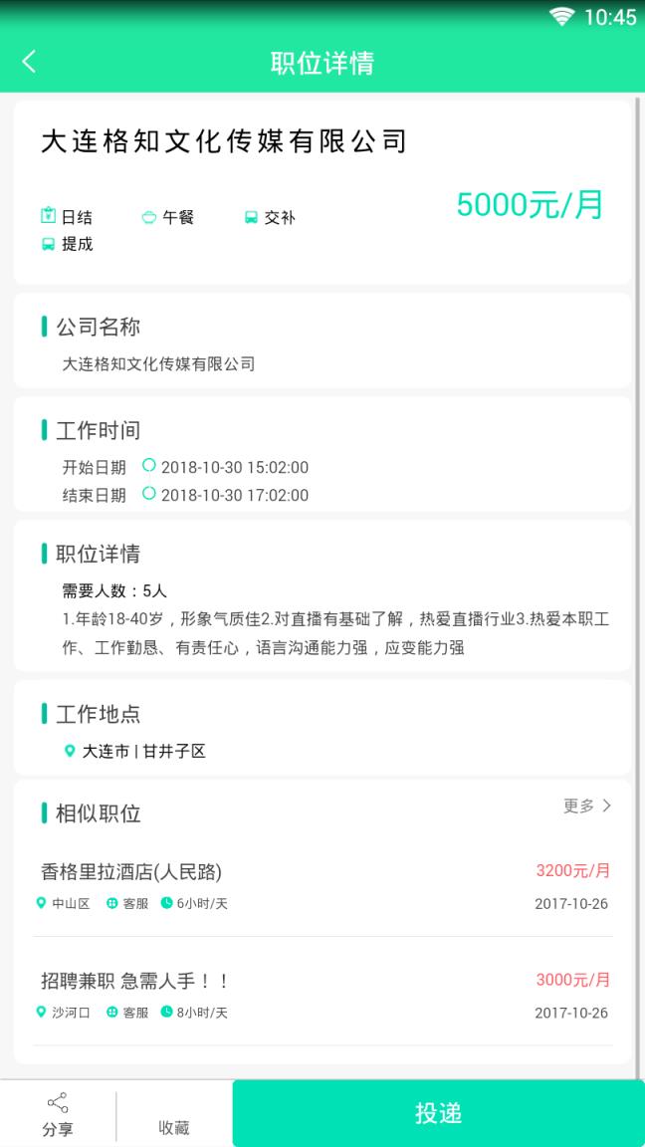Viewport: 645px width, 1147px height.
Task: Expand 更多 similar positions
Action: click(587, 805)
